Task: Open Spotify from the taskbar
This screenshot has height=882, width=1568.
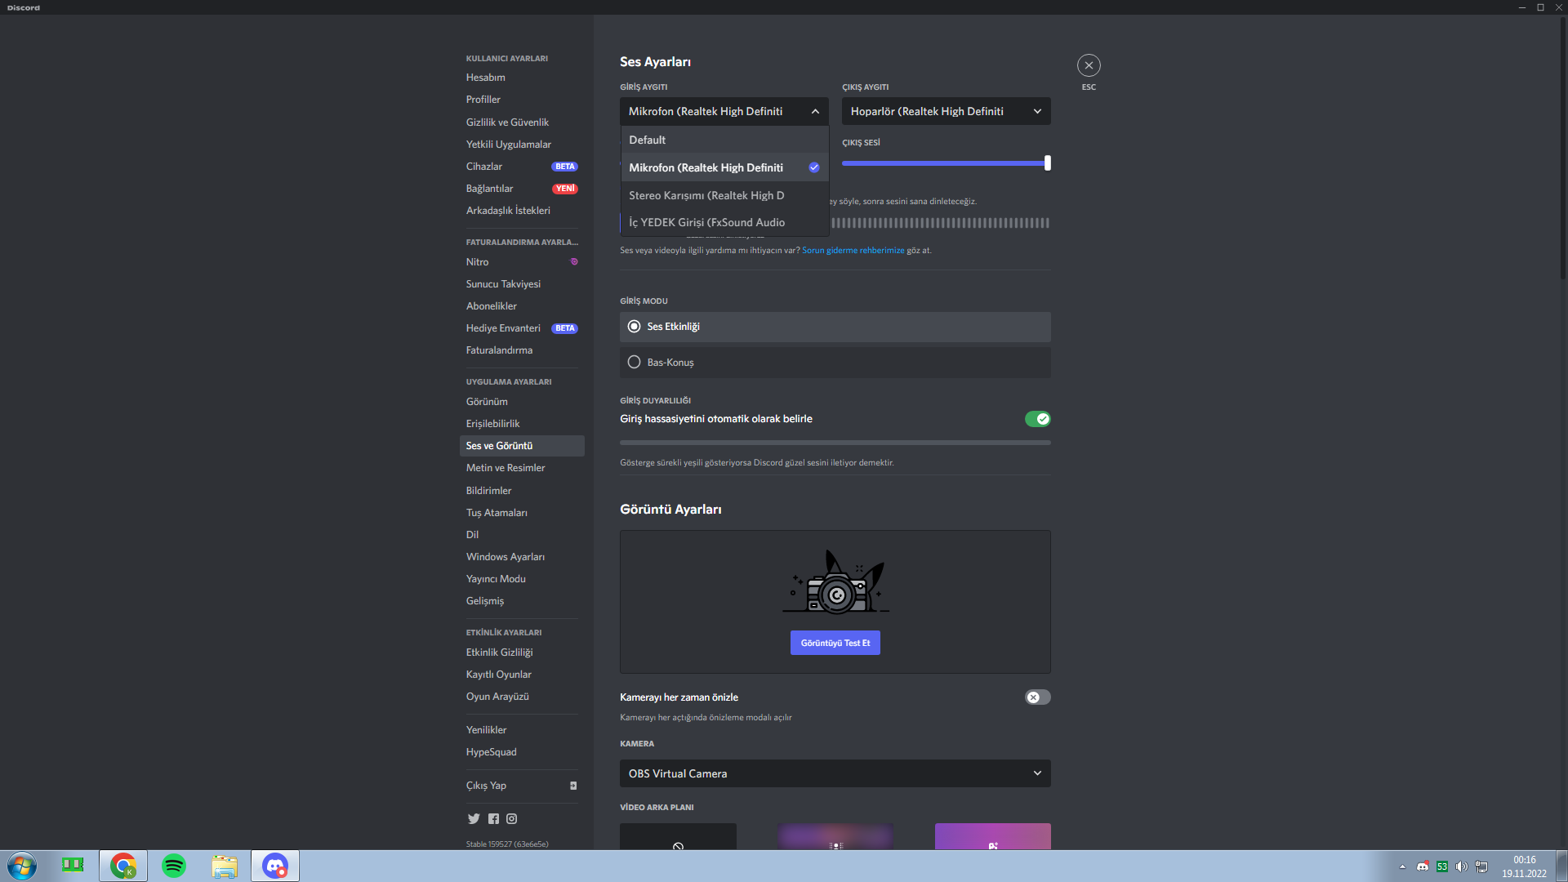Action: [x=174, y=866]
